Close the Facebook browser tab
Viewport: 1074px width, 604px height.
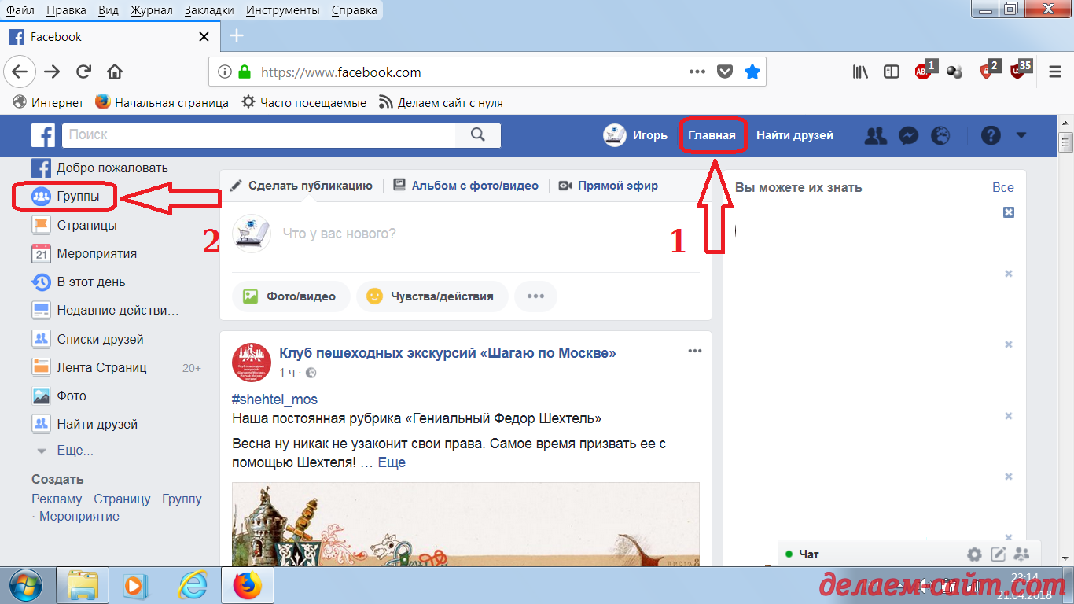point(204,36)
